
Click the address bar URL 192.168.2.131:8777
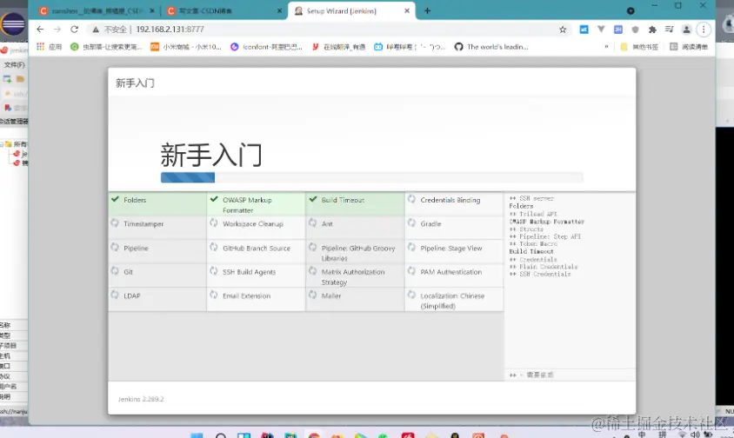170,30
